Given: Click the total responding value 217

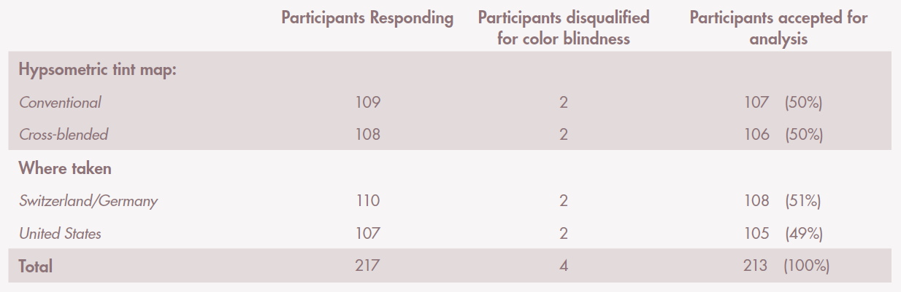Looking at the screenshot, I should tap(367, 267).
